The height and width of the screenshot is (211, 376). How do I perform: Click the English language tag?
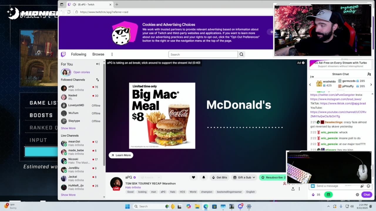(251, 192)
